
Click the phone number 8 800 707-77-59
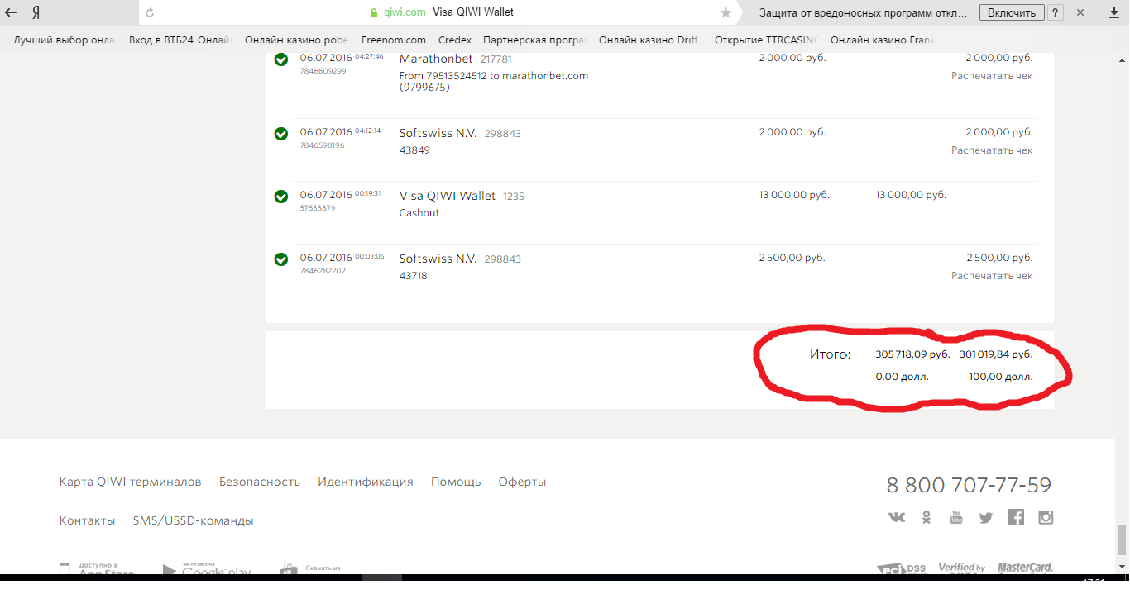point(970,485)
